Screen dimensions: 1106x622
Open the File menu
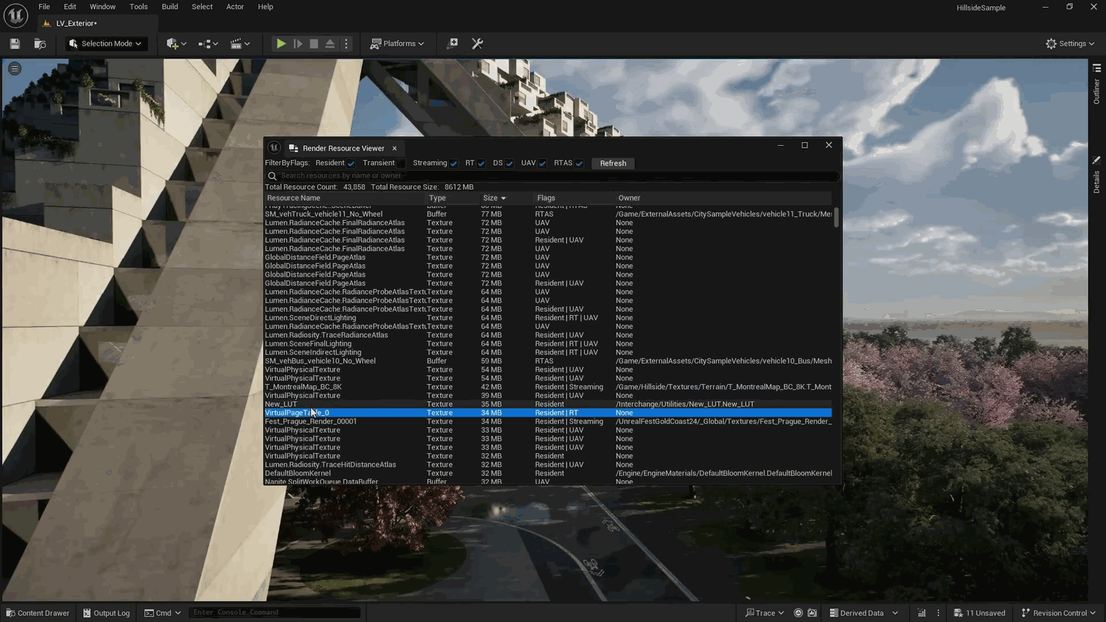[44, 7]
